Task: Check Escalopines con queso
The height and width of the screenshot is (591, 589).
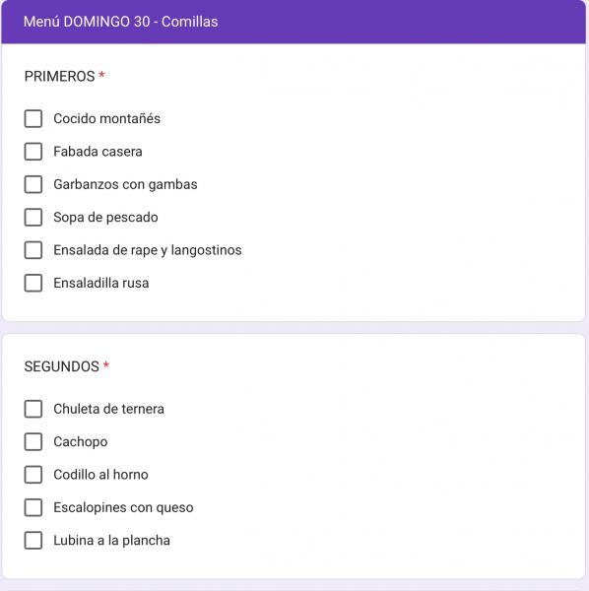Action: pos(33,507)
